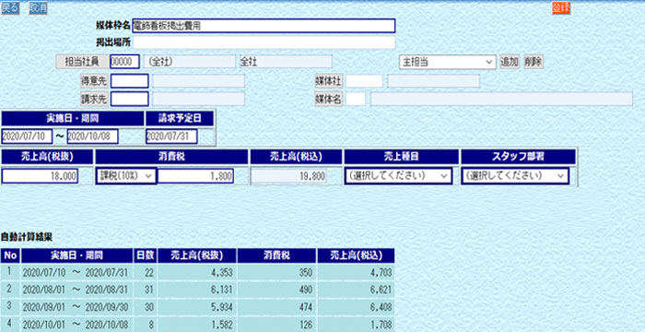Click the No column header in results table
Viewport: 645px width, 332px height.
point(10,255)
